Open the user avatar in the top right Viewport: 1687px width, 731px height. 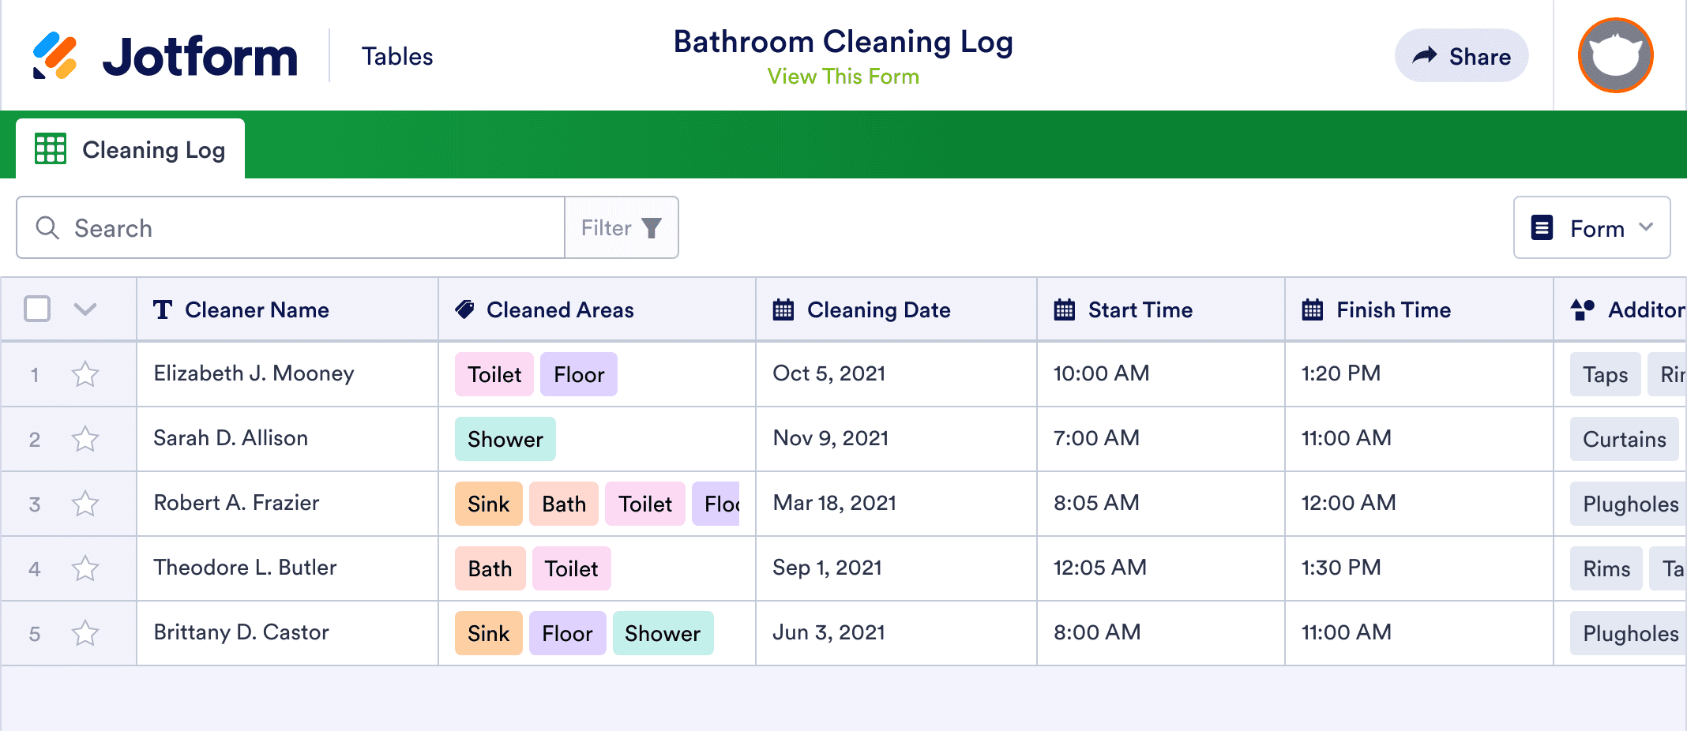pyautogui.click(x=1615, y=55)
